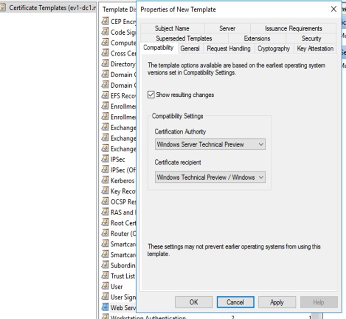Cancel the New Template properties dialog
The width and height of the screenshot is (346, 319).
[235, 302]
